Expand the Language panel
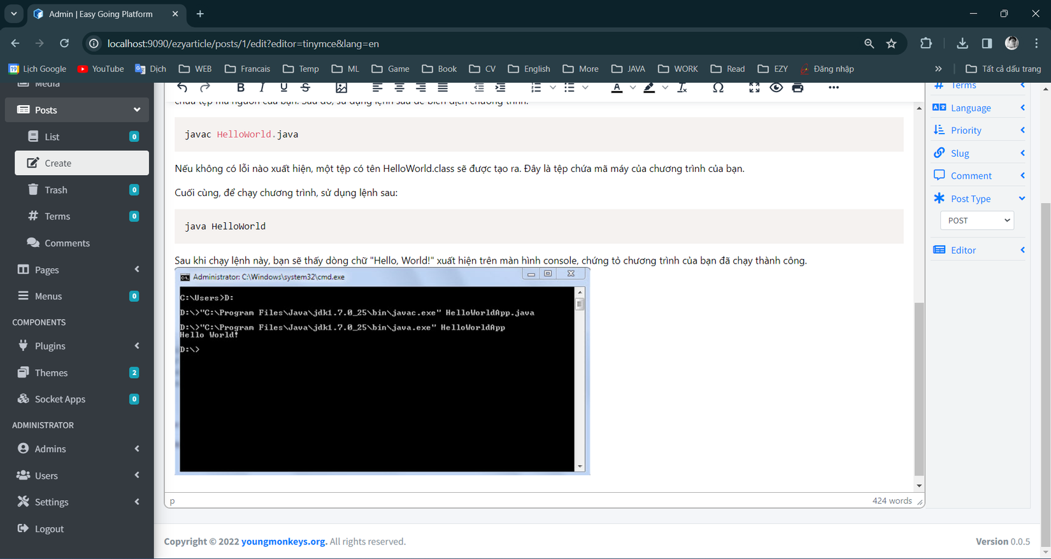The height and width of the screenshot is (559, 1051). tap(979, 108)
